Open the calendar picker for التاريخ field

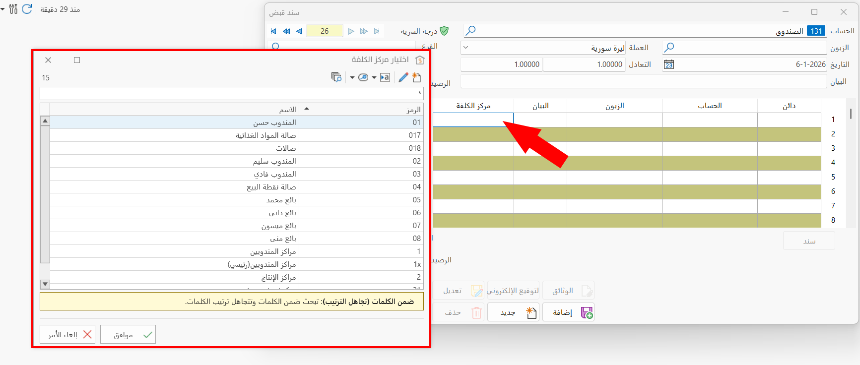click(669, 64)
